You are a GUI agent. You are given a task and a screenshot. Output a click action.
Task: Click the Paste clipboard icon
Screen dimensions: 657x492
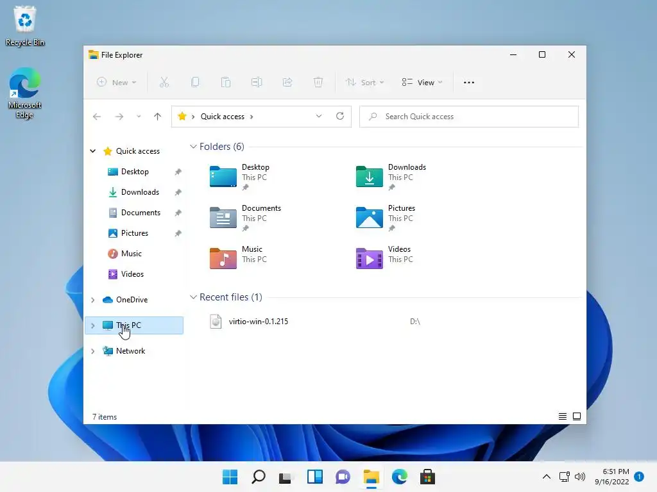tap(225, 83)
